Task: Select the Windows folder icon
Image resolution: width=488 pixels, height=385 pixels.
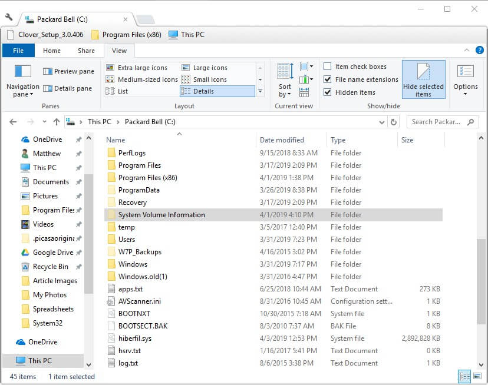Action: tap(111, 264)
